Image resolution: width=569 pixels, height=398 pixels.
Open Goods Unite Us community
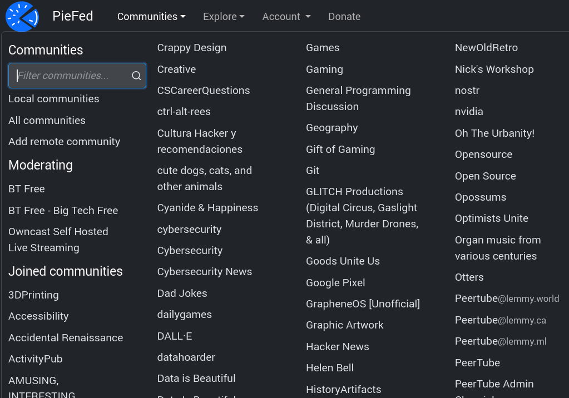343,261
